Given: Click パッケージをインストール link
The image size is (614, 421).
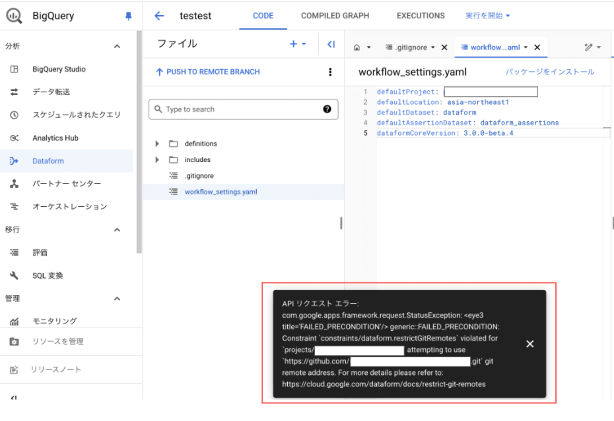Looking at the screenshot, I should [550, 72].
